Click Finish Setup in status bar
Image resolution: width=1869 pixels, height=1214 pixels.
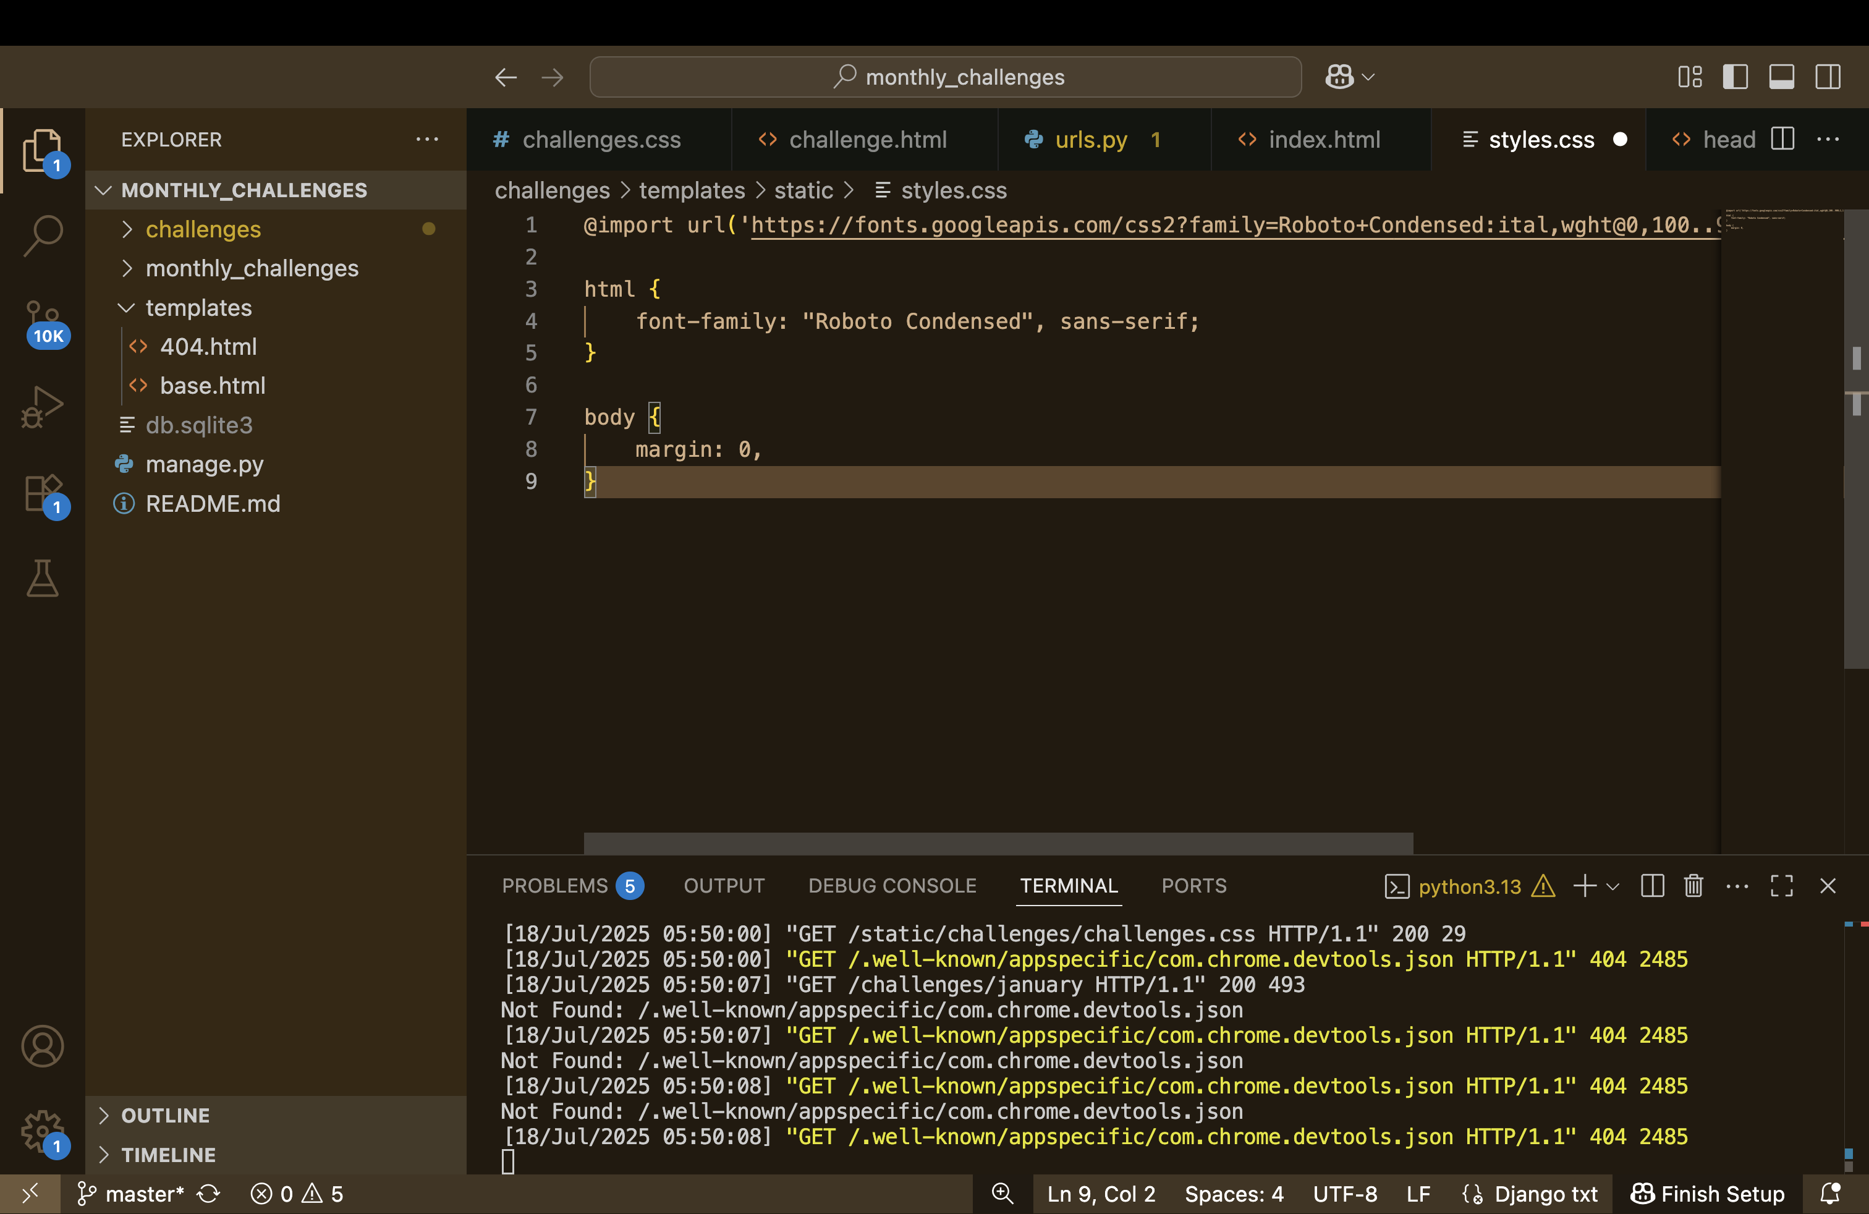(1707, 1194)
